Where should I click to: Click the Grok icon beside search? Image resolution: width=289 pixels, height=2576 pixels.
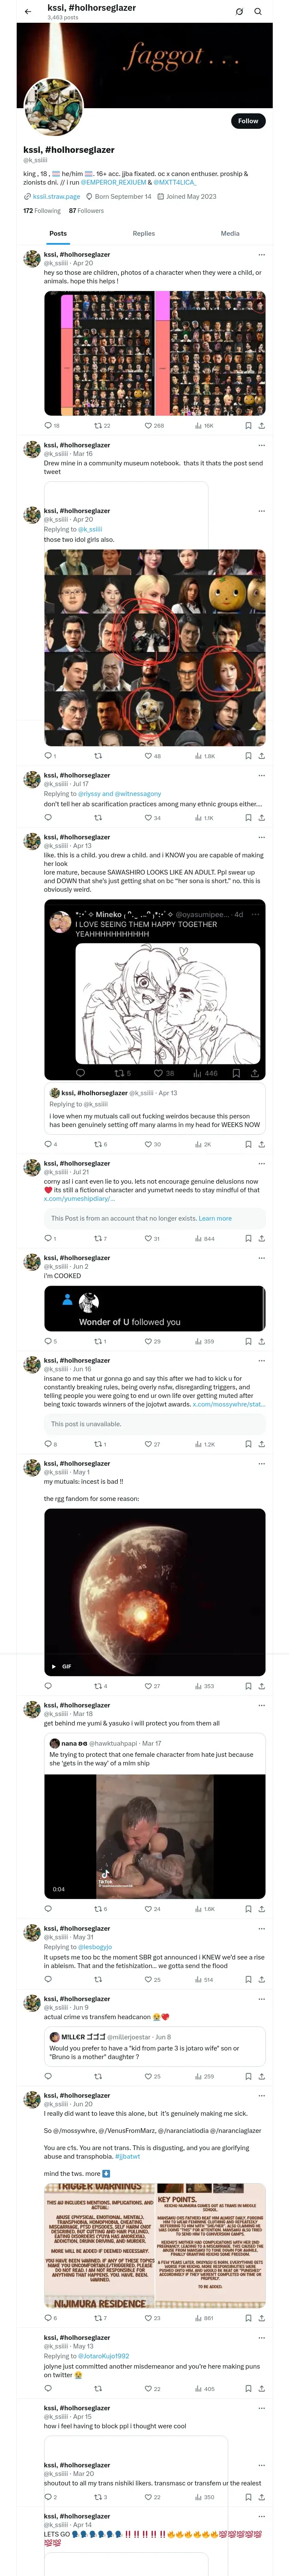[x=239, y=11]
